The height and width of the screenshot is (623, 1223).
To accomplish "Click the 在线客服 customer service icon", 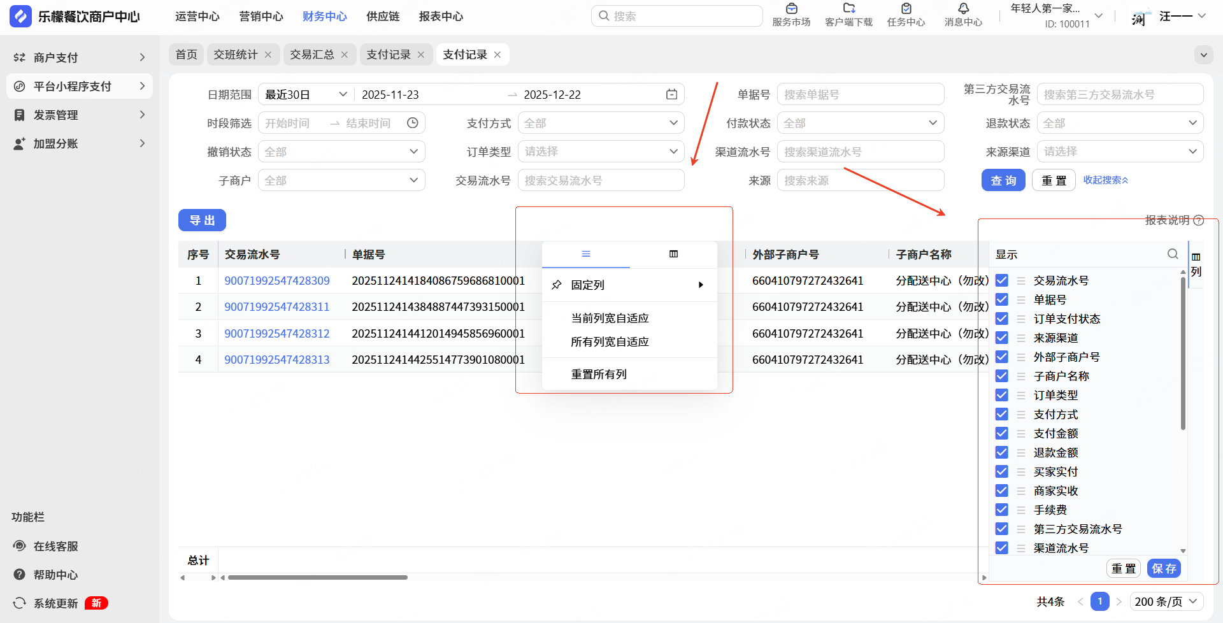I will 20,546.
